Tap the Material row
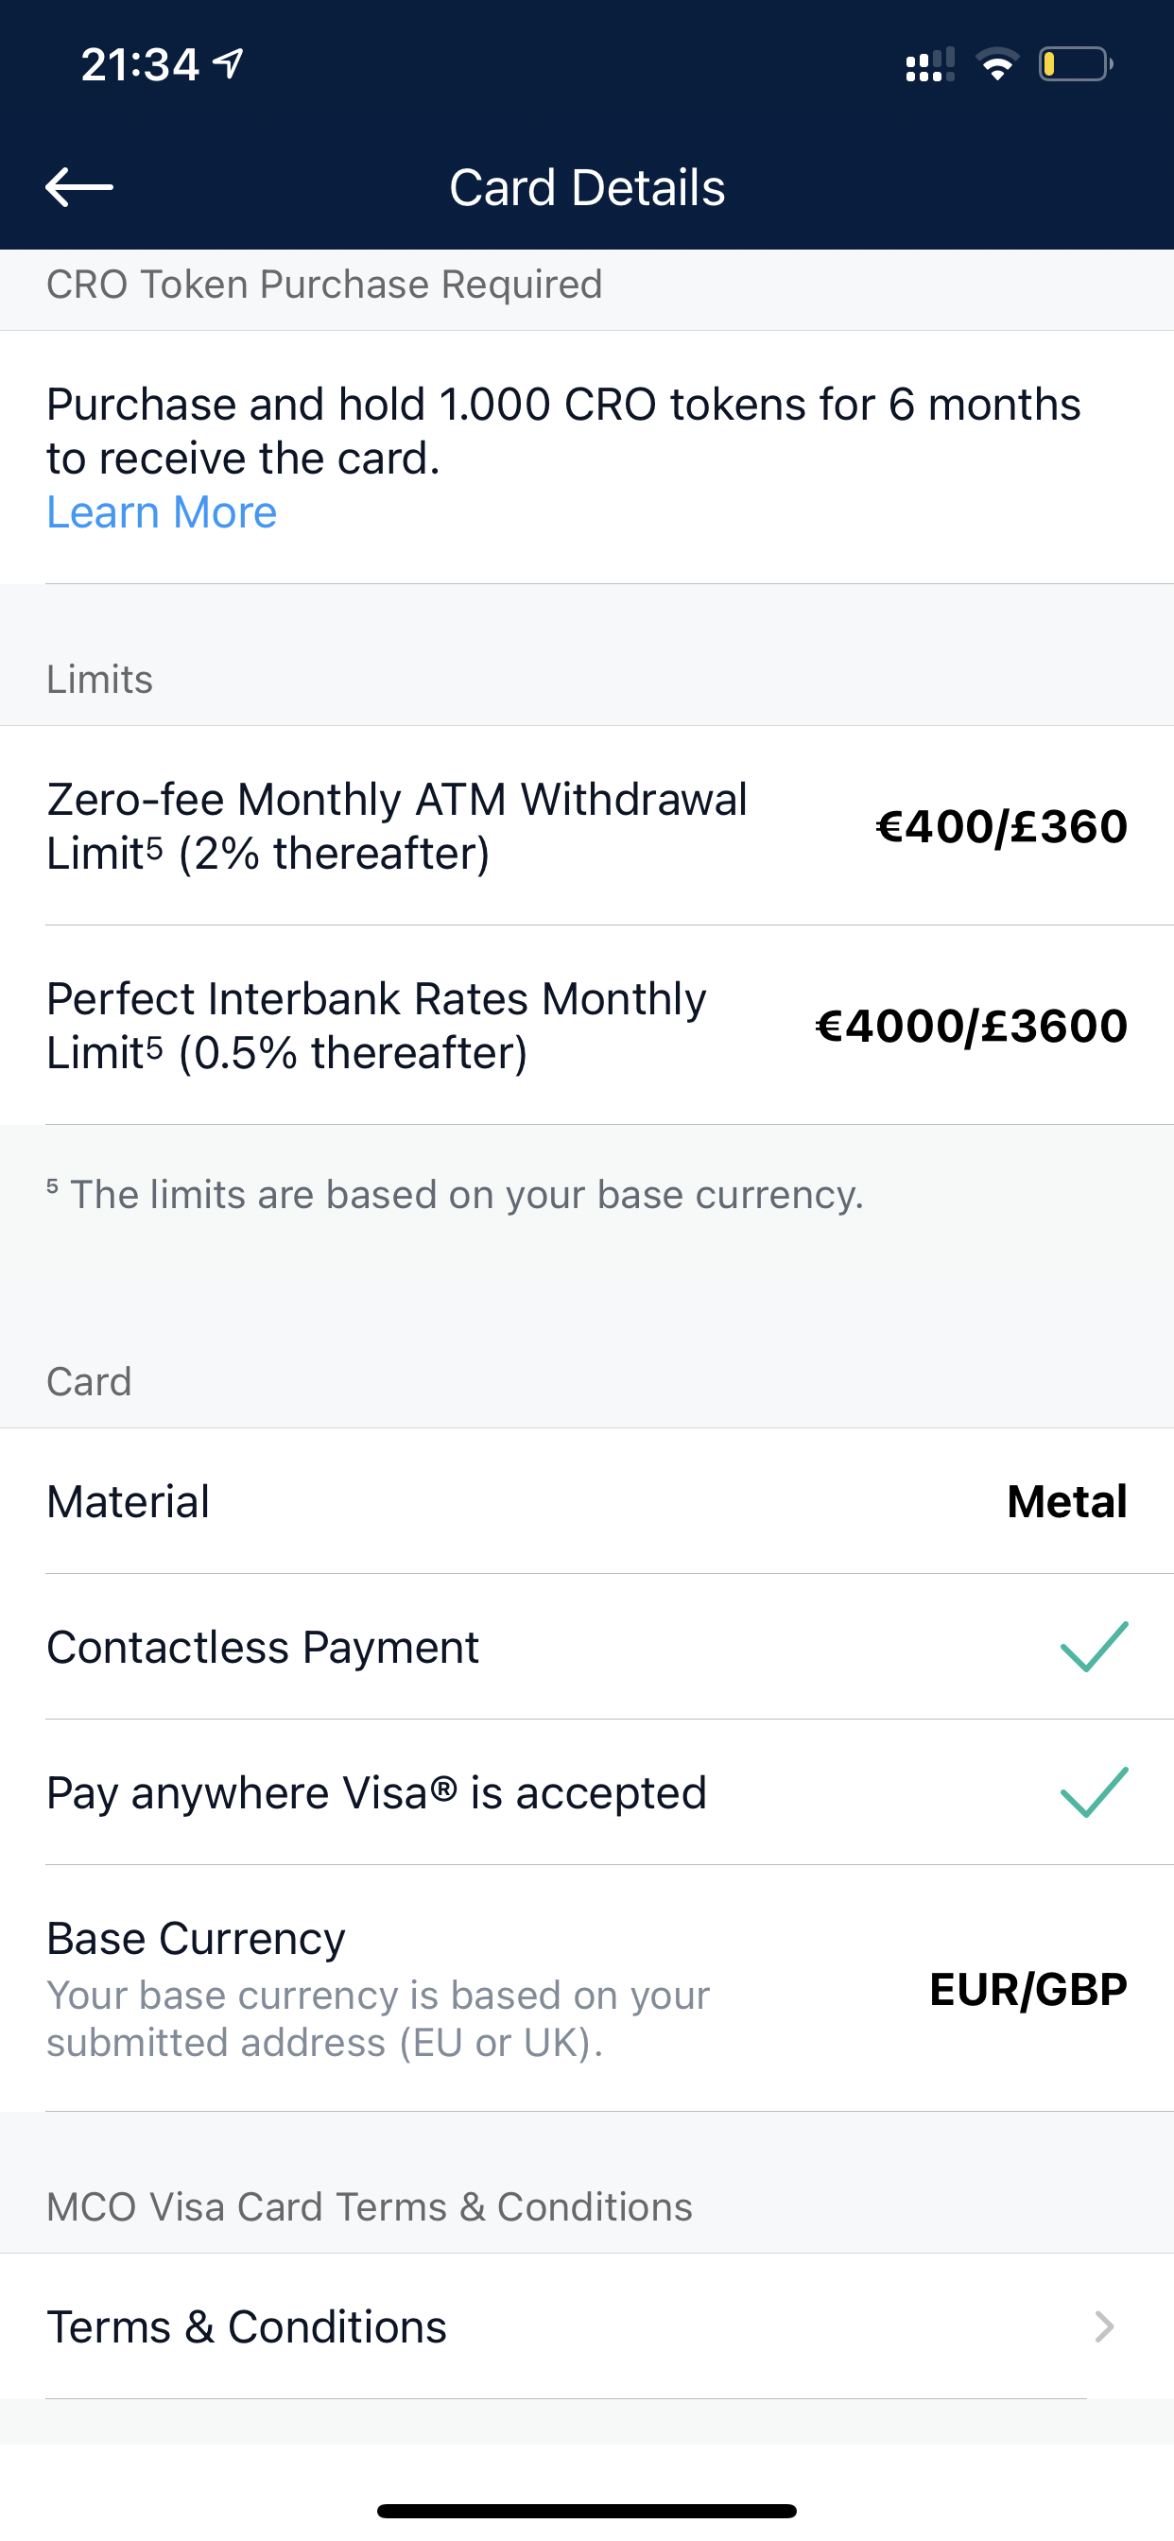The height and width of the screenshot is (2541, 1174). [587, 1500]
